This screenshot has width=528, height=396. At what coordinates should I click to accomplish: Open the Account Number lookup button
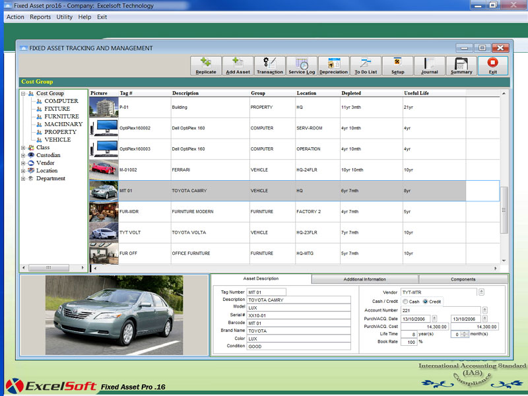[485, 310]
